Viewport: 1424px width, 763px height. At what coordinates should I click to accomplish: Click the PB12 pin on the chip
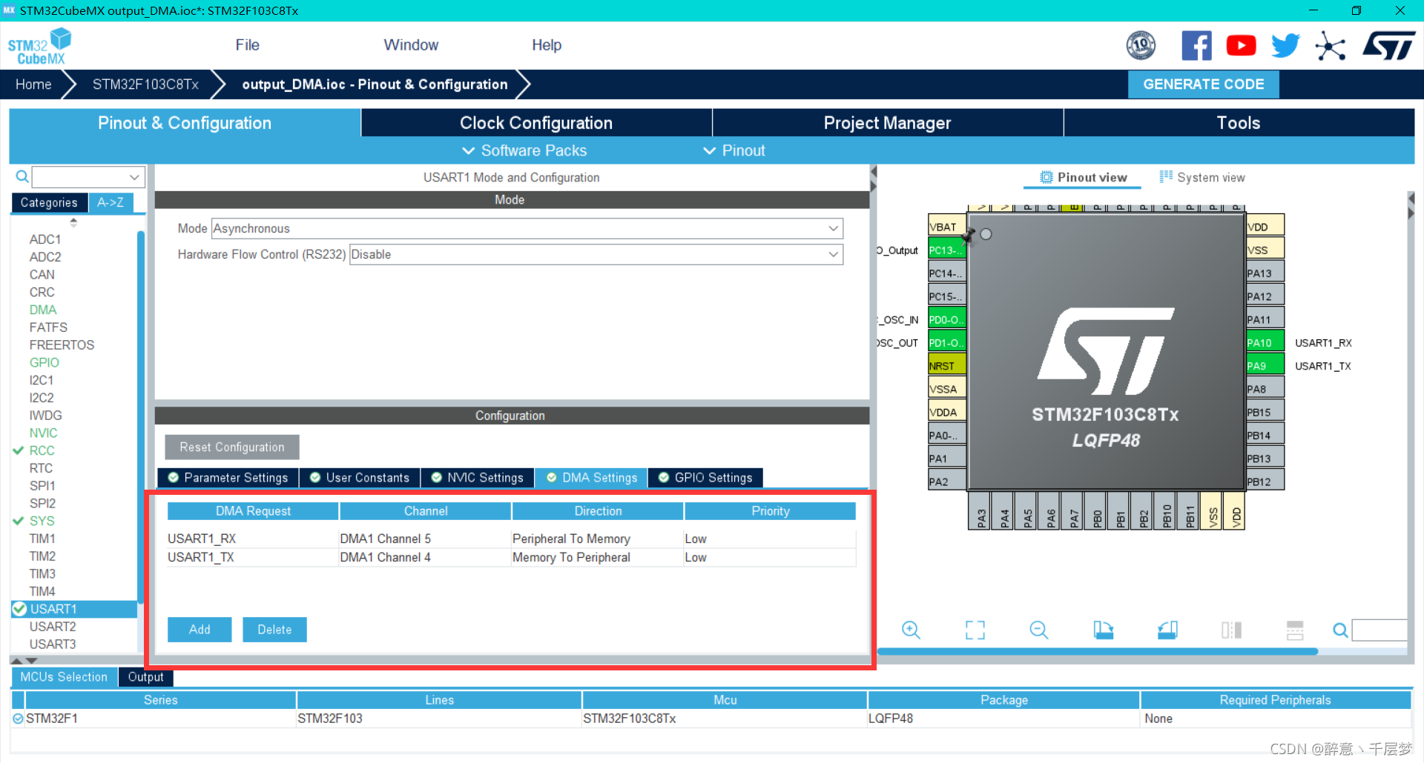(1265, 481)
